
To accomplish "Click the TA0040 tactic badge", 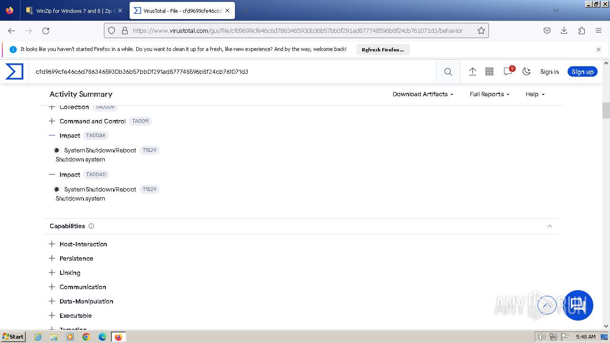I will pos(96,174).
